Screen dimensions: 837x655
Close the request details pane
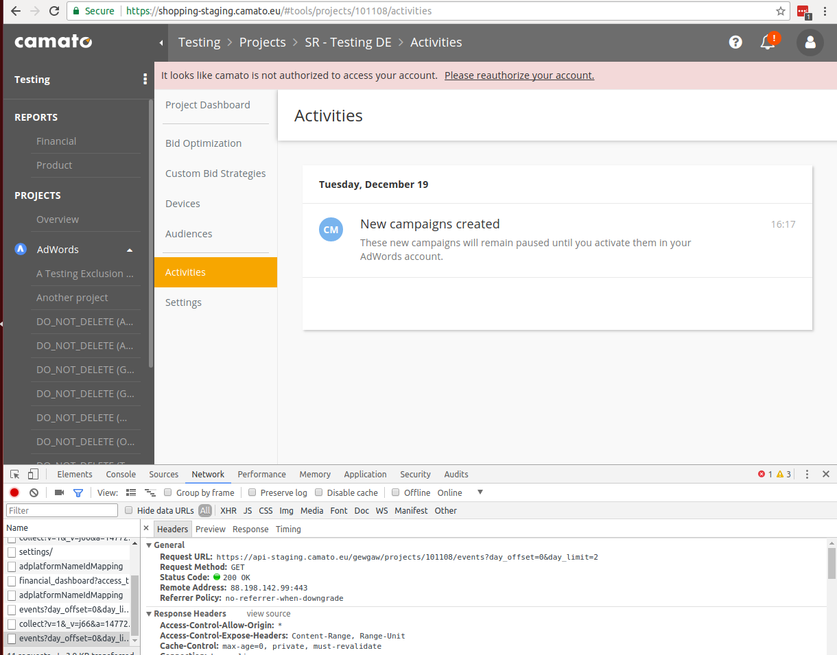pos(146,529)
